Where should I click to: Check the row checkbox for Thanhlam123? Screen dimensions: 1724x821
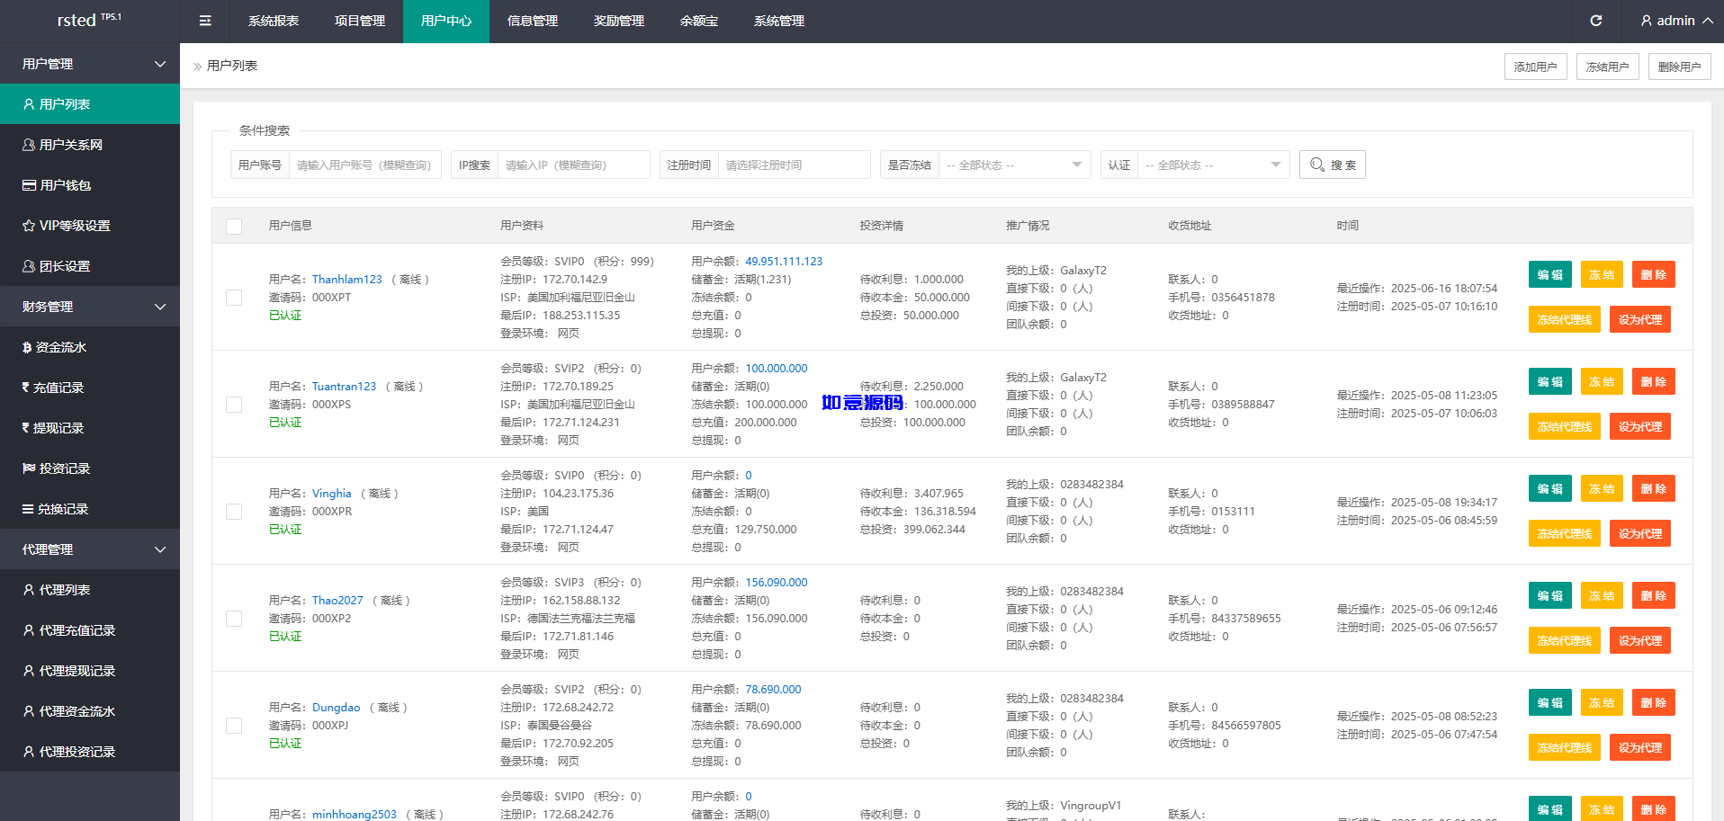click(x=234, y=298)
